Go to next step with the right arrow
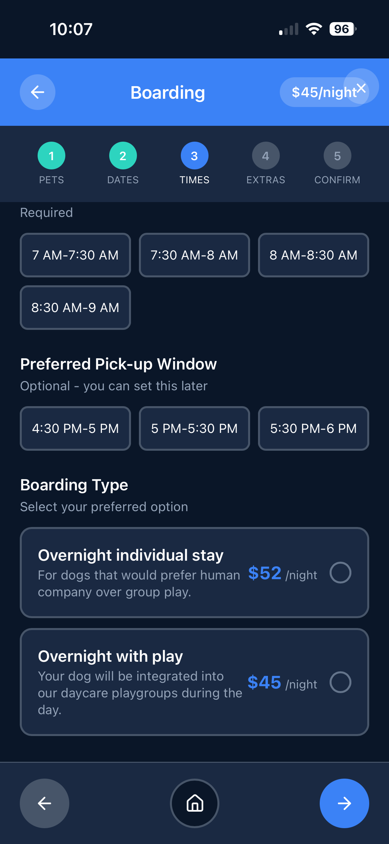Image resolution: width=389 pixels, height=844 pixels. pos(344,803)
